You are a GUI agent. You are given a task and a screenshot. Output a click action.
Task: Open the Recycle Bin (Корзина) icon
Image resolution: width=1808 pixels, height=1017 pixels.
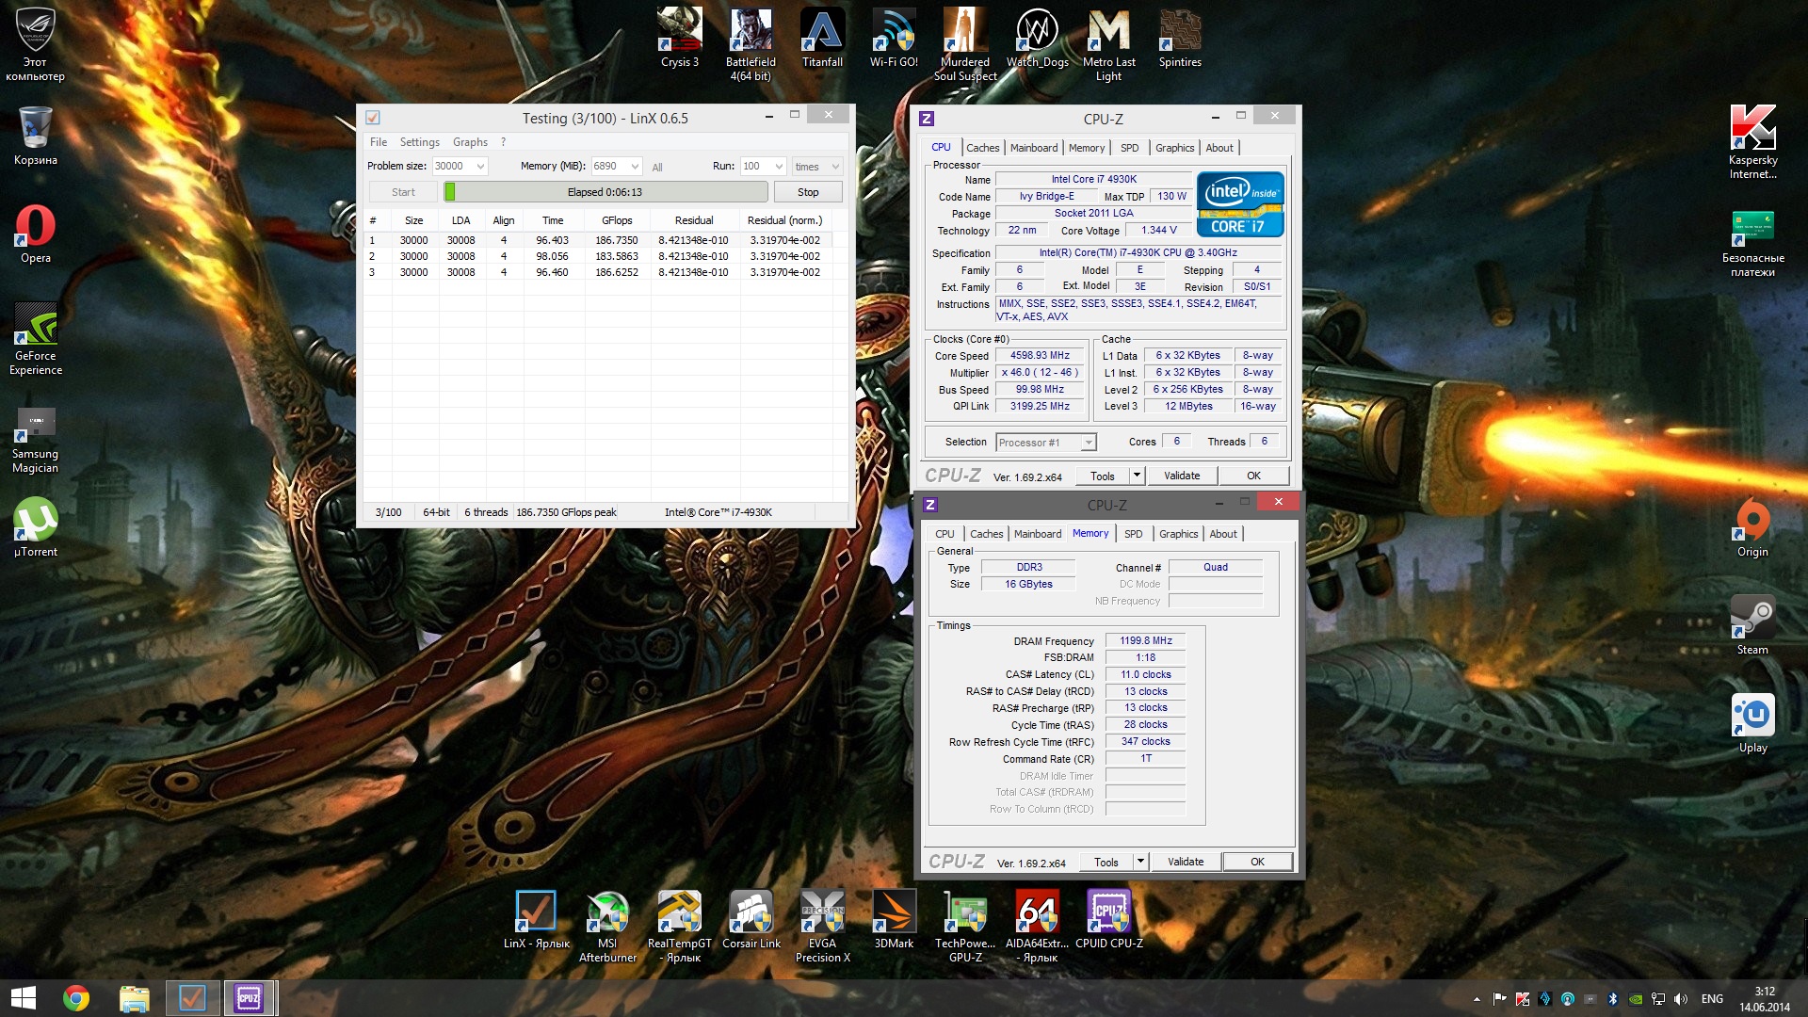tap(35, 136)
